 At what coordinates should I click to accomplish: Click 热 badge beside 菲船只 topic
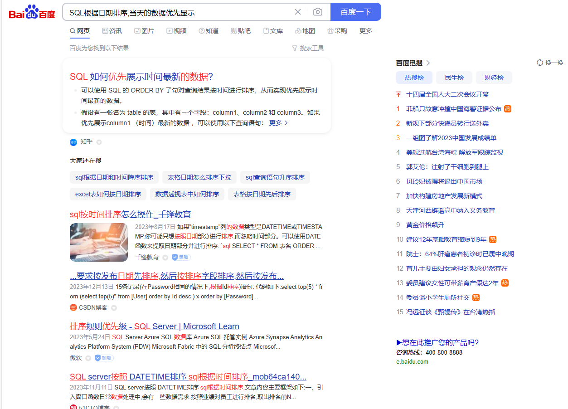[508, 109]
